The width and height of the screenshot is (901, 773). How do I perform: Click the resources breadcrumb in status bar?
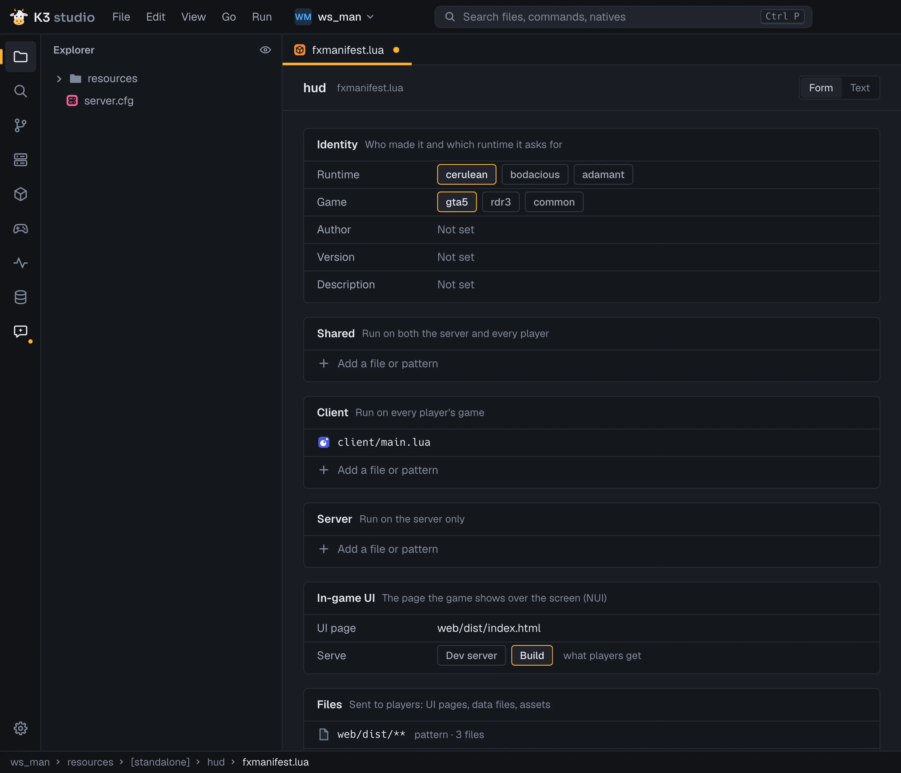(90, 762)
